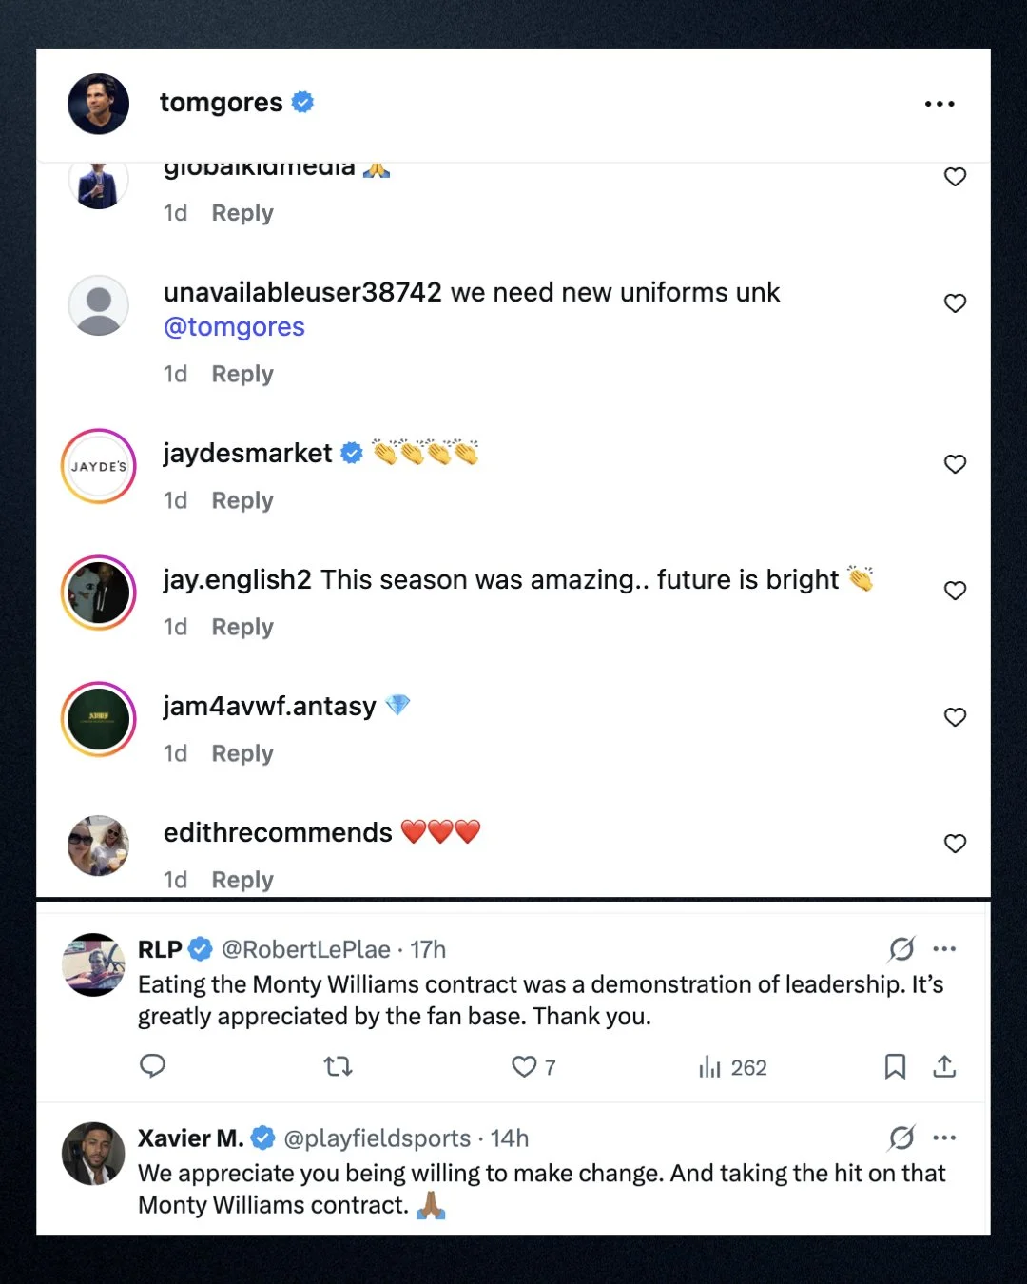Open more options on RLP's tweet
Image resolution: width=1027 pixels, height=1284 pixels.
(944, 949)
